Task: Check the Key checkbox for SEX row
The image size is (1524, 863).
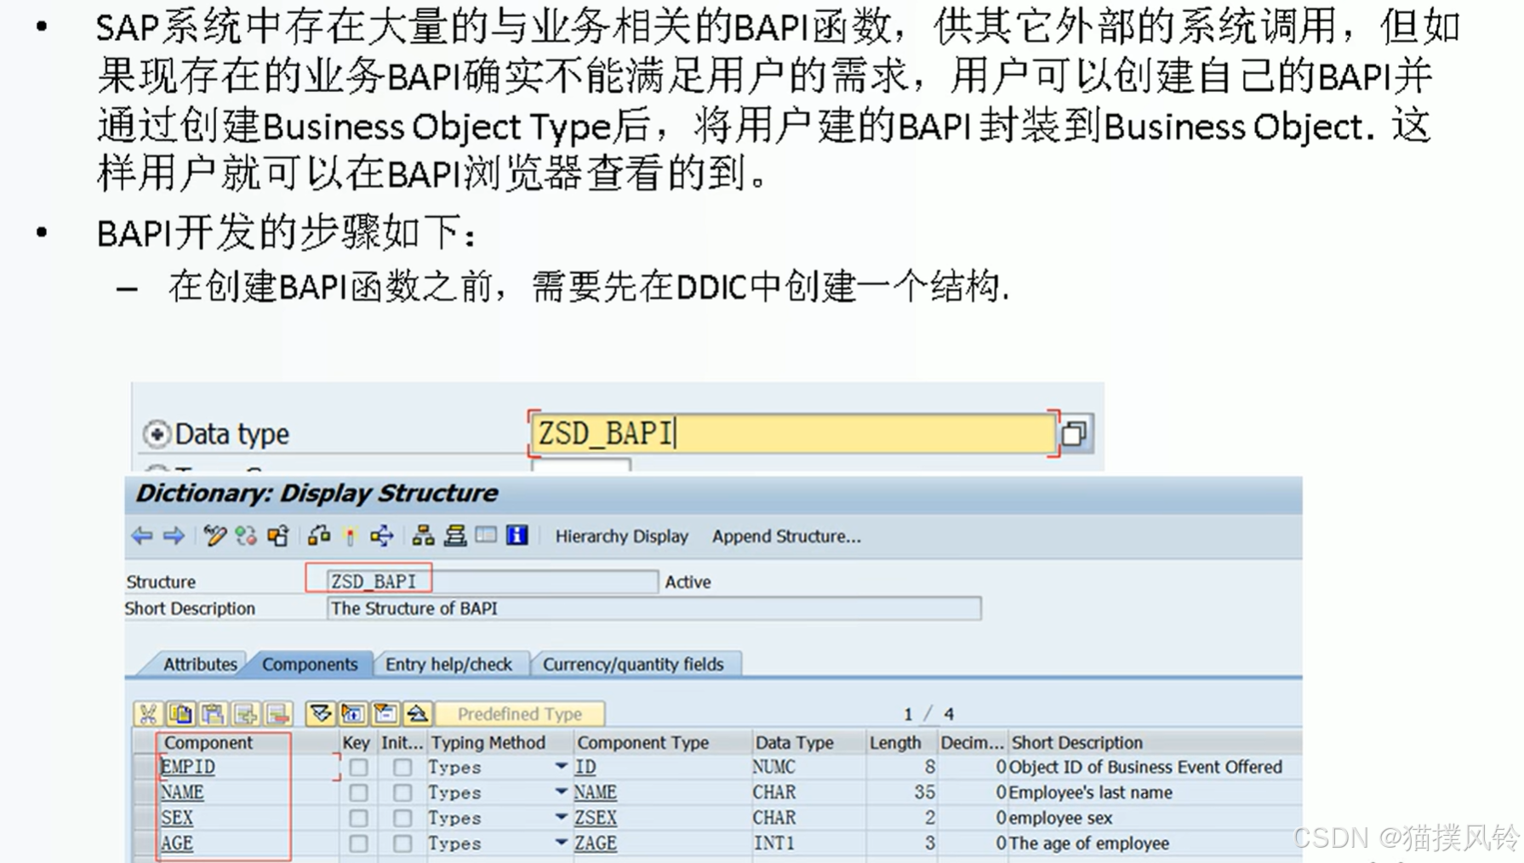Action: [358, 817]
